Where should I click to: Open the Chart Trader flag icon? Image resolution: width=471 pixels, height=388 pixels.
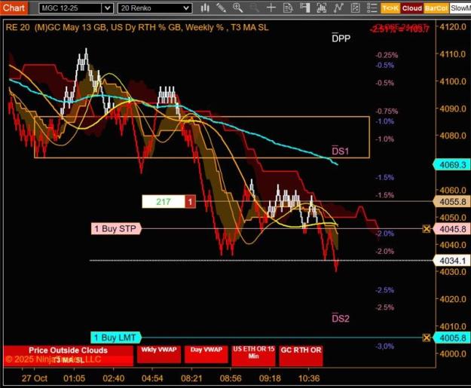coord(304,8)
